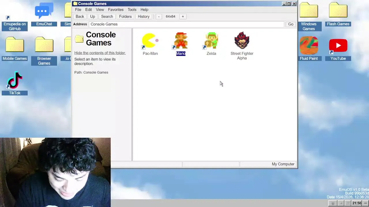Click the network signal tray icon
The image size is (369, 207).
tap(340, 203)
